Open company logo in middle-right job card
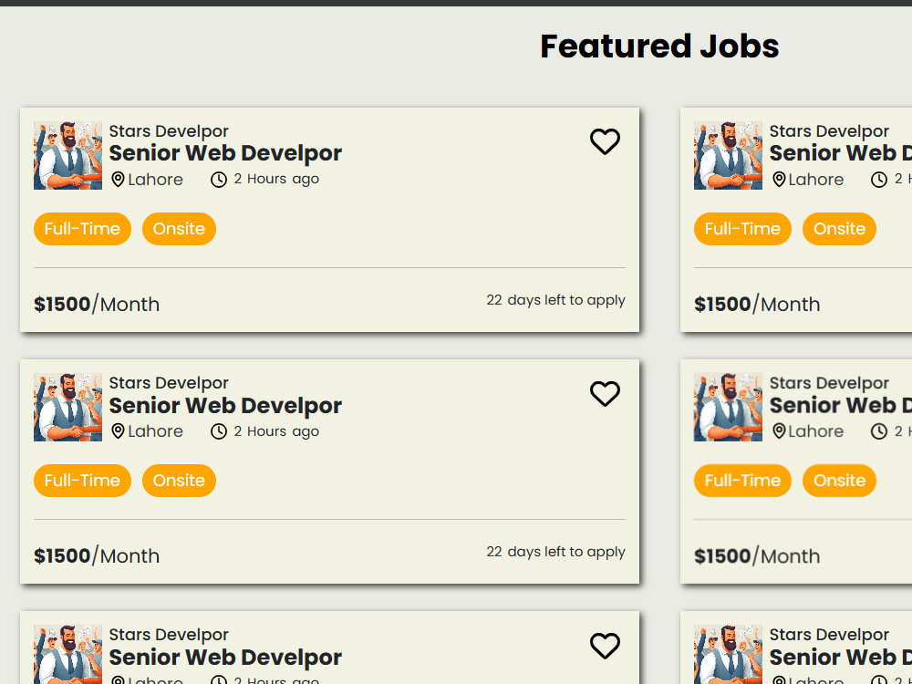 pyautogui.click(x=728, y=407)
